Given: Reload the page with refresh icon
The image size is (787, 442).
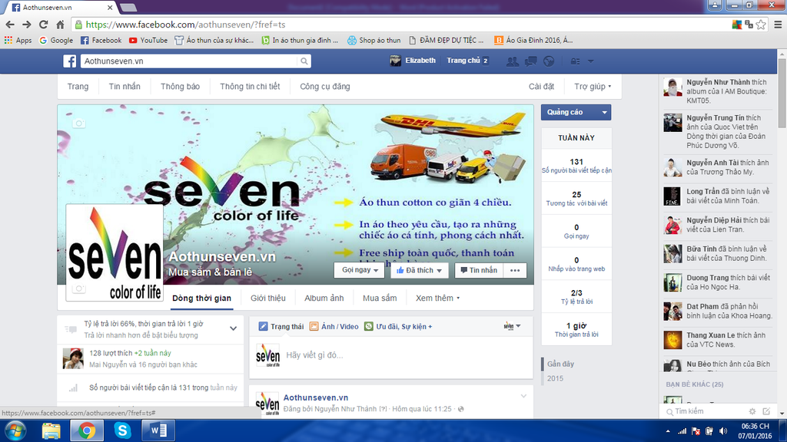Looking at the screenshot, I should [x=44, y=25].
